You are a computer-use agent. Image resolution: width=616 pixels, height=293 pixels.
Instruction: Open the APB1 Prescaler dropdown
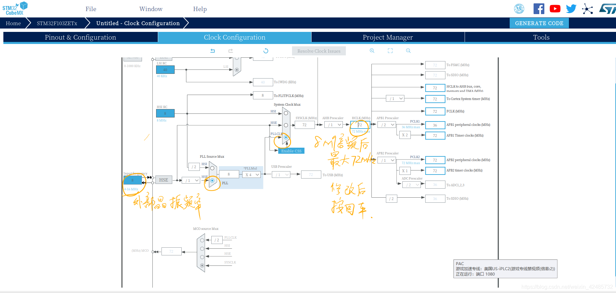[x=387, y=125]
